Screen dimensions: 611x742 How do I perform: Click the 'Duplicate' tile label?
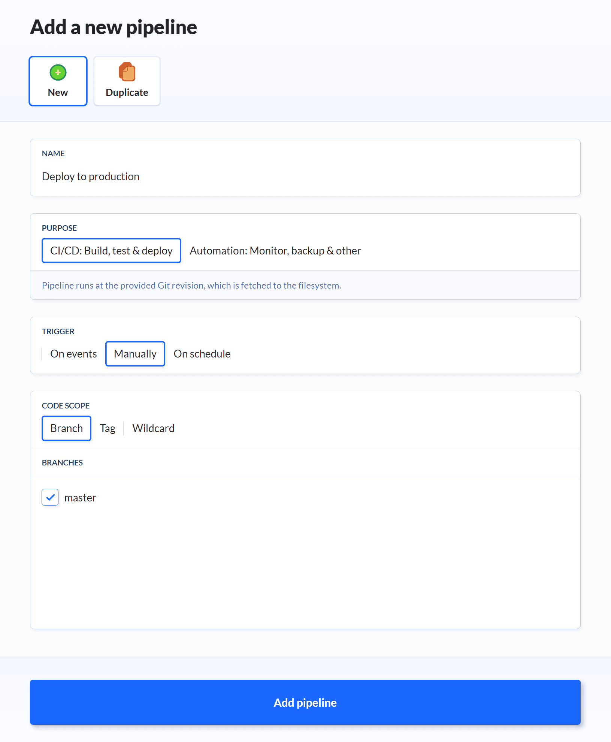click(x=127, y=93)
